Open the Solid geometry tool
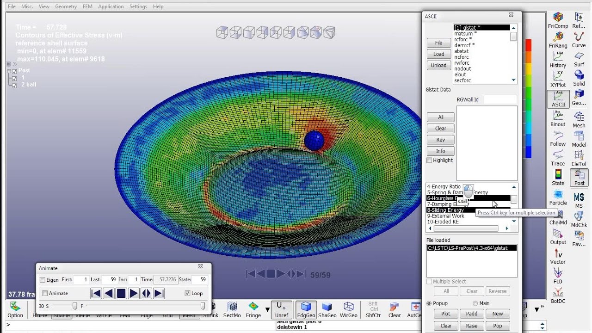Viewport: 592px width, 333px height. (x=579, y=79)
